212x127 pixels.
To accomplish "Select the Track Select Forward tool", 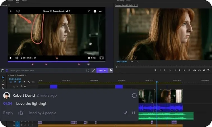I will click(3, 81).
